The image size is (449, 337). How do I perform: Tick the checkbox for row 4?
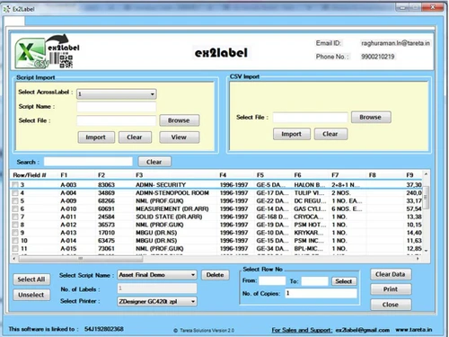(15, 193)
